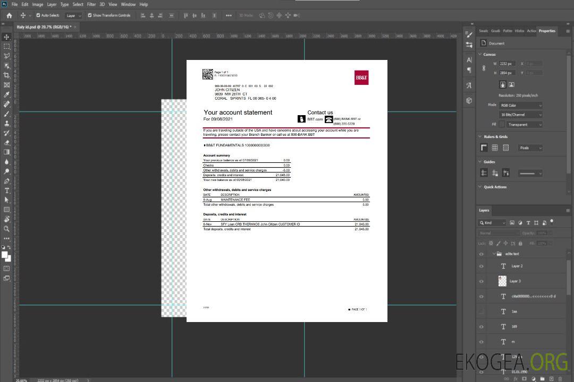Select the Zoom tool
Screen dimensions: 574x382
click(6, 229)
